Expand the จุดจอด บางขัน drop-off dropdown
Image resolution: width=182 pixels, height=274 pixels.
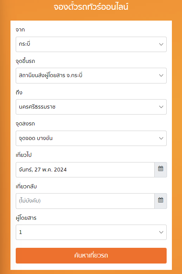(91, 138)
